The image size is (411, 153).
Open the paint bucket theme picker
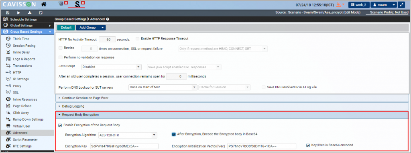pos(340,4)
